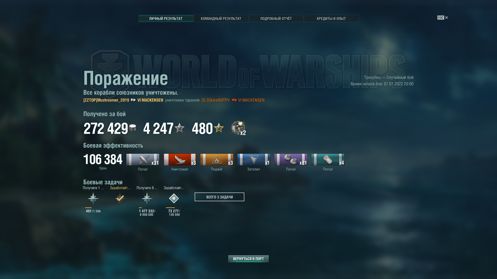Switch to the Командный результат tab
The image size is (497, 279).
pos(221,19)
